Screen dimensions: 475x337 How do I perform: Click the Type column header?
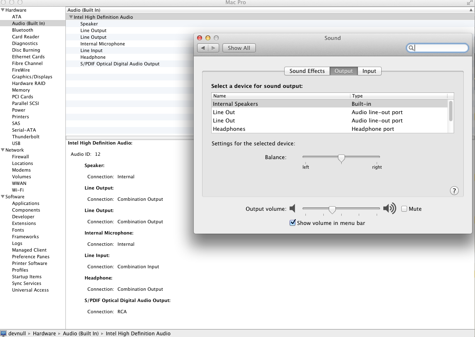pyautogui.click(x=399, y=96)
